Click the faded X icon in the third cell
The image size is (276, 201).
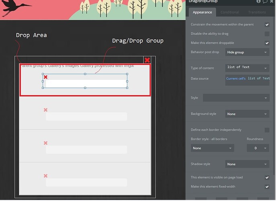click(x=45, y=143)
